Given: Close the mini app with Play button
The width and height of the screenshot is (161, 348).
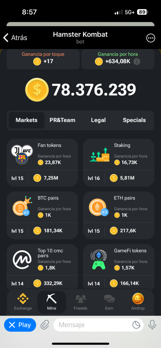Looking at the screenshot, I should point(20,325).
